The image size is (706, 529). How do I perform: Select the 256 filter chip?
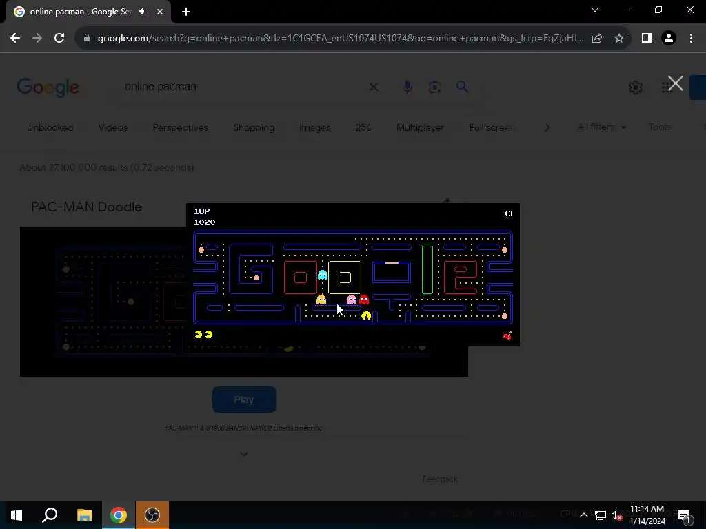click(363, 127)
